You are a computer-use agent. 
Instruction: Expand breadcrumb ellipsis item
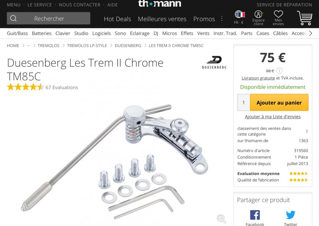point(28,45)
